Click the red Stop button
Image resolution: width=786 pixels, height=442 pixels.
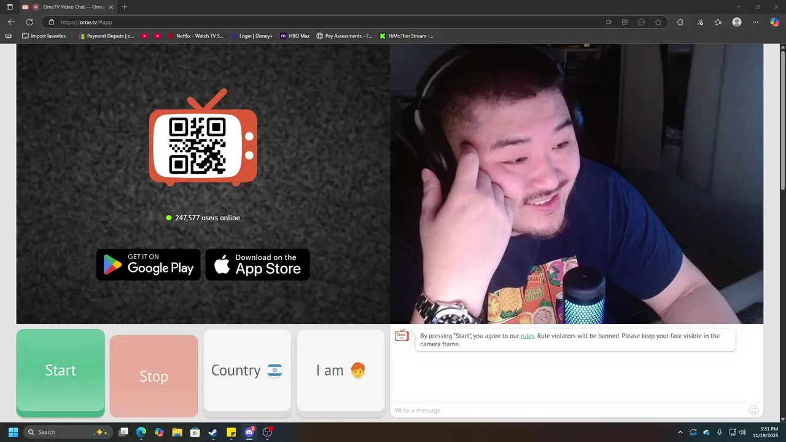(154, 376)
